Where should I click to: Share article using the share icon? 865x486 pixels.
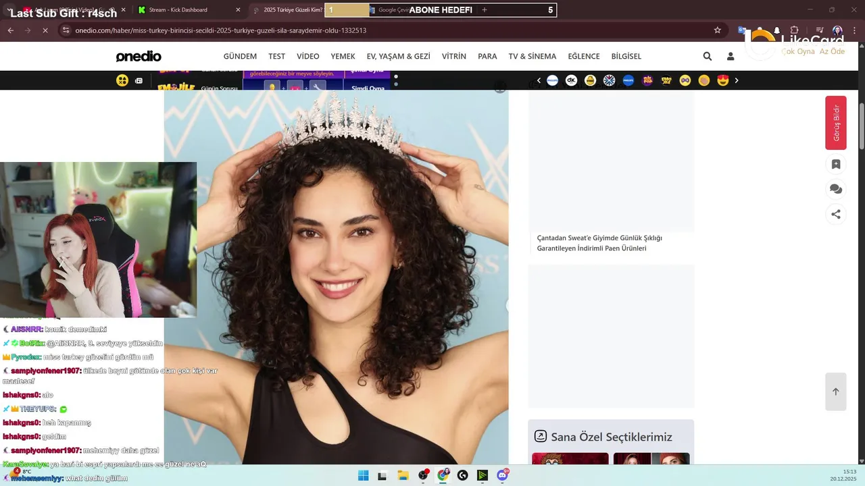[x=836, y=214]
